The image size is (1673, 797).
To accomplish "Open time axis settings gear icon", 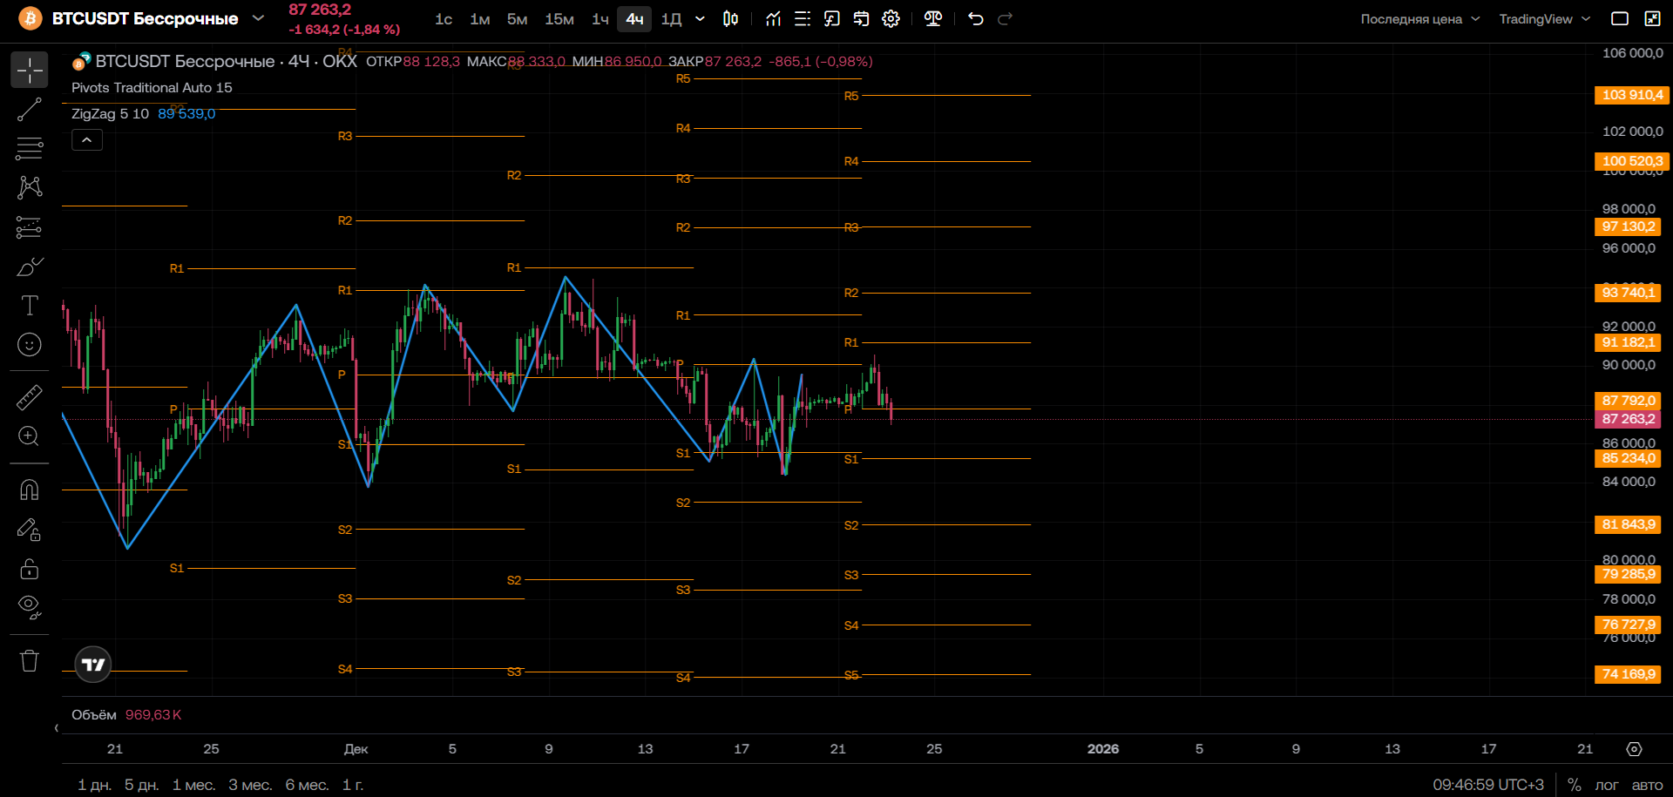I will pos(1635,749).
